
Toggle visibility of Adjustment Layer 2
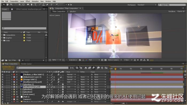click(x=3, y=77)
